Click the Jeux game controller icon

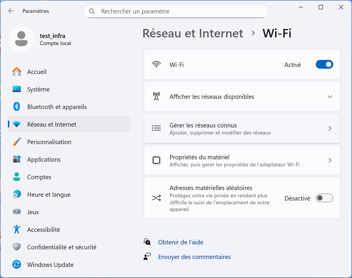point(17,212)
